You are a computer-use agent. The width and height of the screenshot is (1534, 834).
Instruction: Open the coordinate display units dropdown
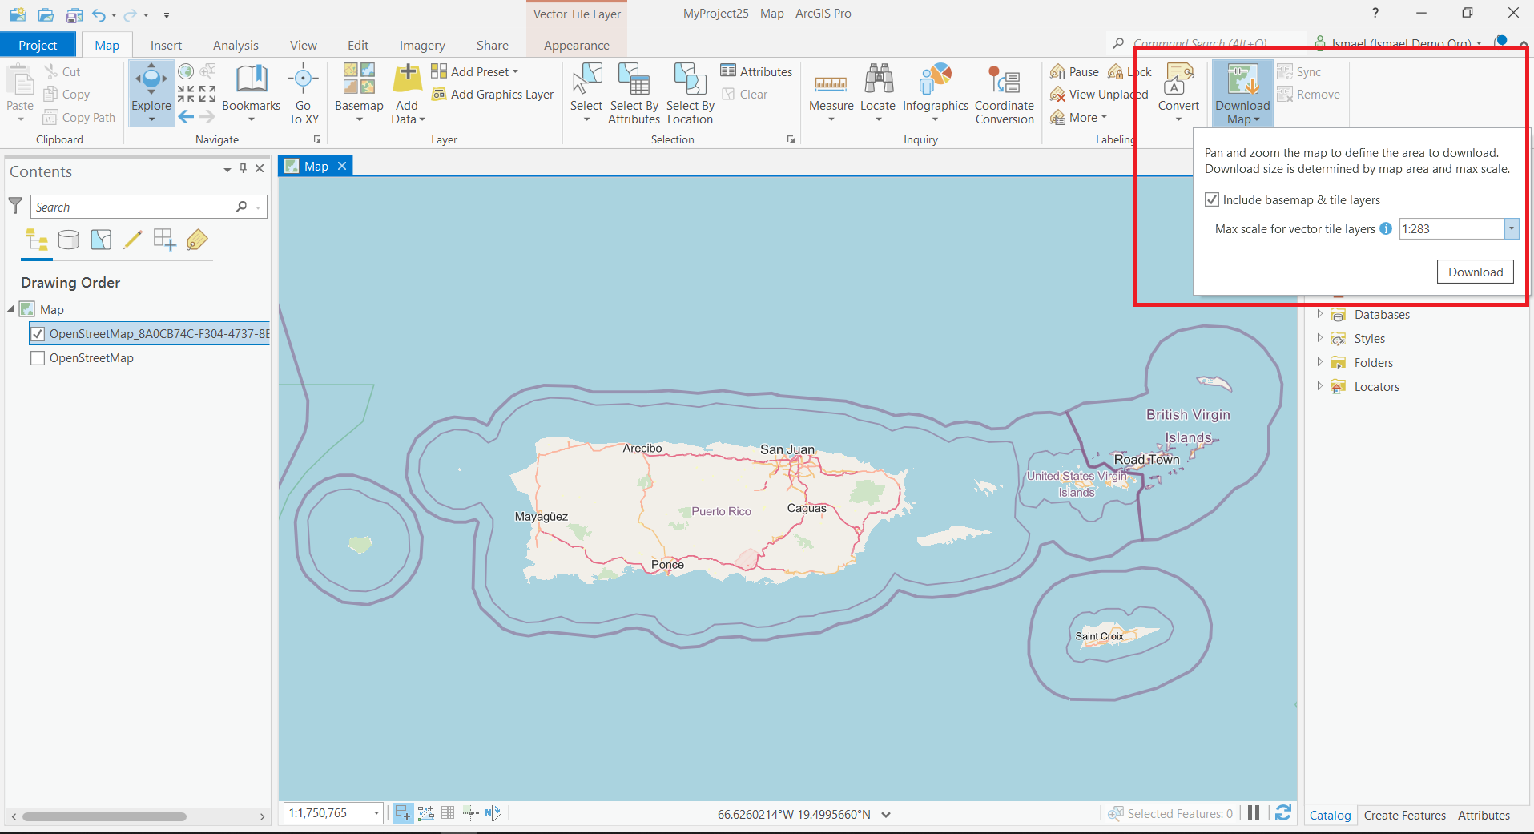pyautogui.click(x=886, y=815)
